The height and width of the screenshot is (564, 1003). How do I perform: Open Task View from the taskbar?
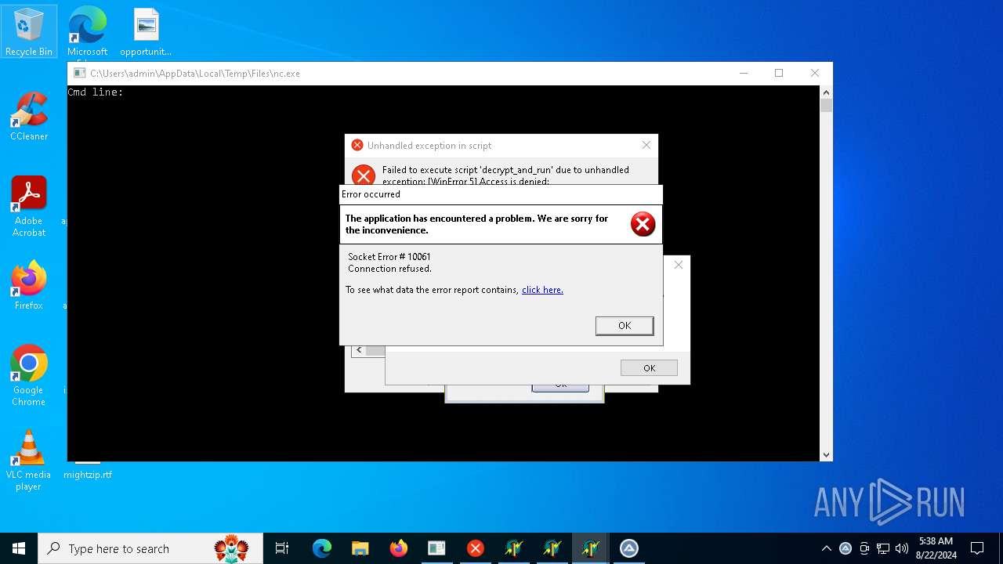(x=282, y=548)
